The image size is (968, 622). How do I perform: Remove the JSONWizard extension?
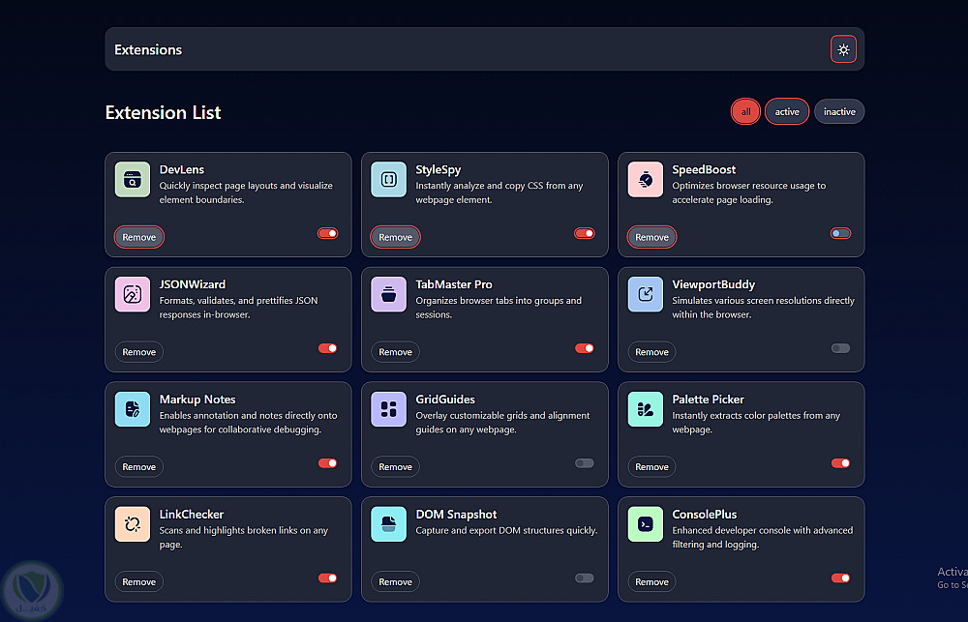point(138,352)
